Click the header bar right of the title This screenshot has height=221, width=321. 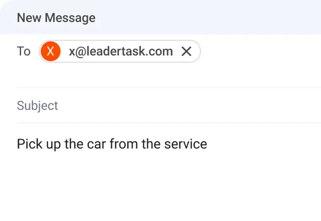209,18
